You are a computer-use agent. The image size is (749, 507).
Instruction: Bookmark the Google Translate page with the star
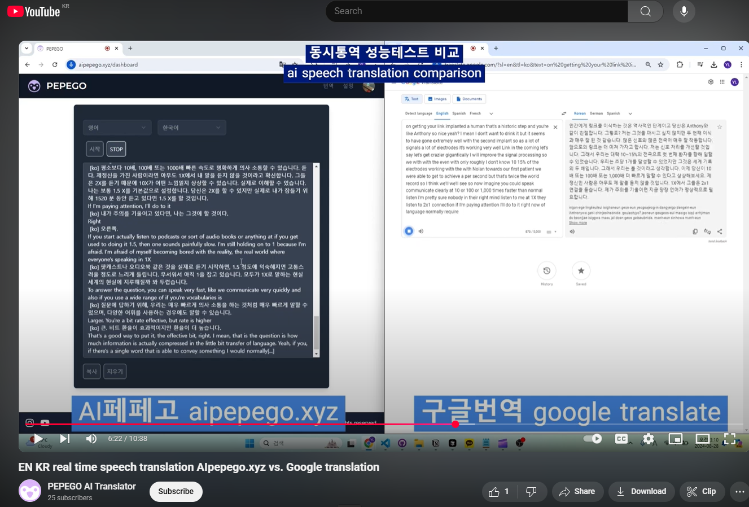coord(660,65)
